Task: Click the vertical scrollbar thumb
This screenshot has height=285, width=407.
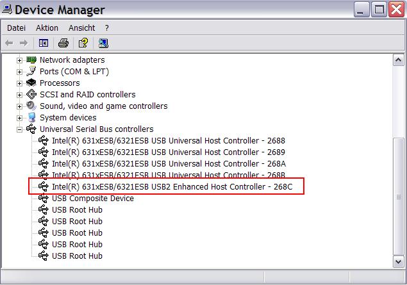Action: pos(399,197)
